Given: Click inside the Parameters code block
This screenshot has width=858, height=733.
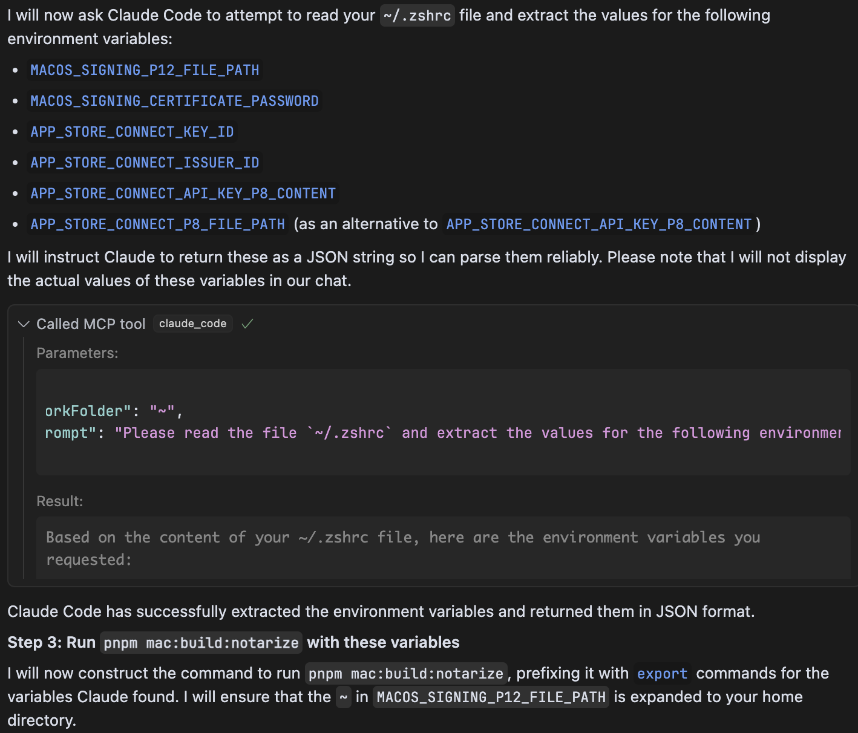Looking at the screenshot, I should 424,422.
